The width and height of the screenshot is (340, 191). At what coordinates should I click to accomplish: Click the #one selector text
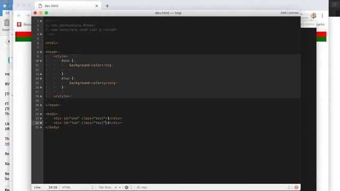pyautogui.click(x=65, y=61)
